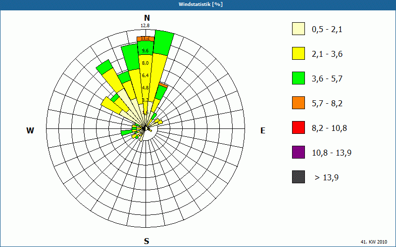
Task: Click the legend label '3,6 - 5,7'
Action: (327, 79)
